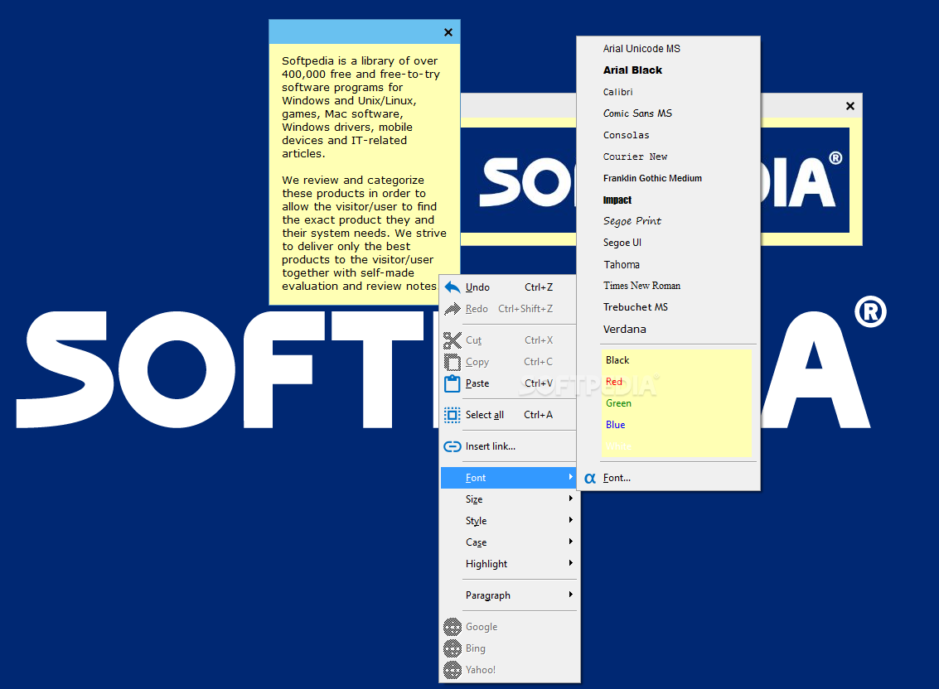
Task: Click the Google globe icon
Action: click(453, 627)
